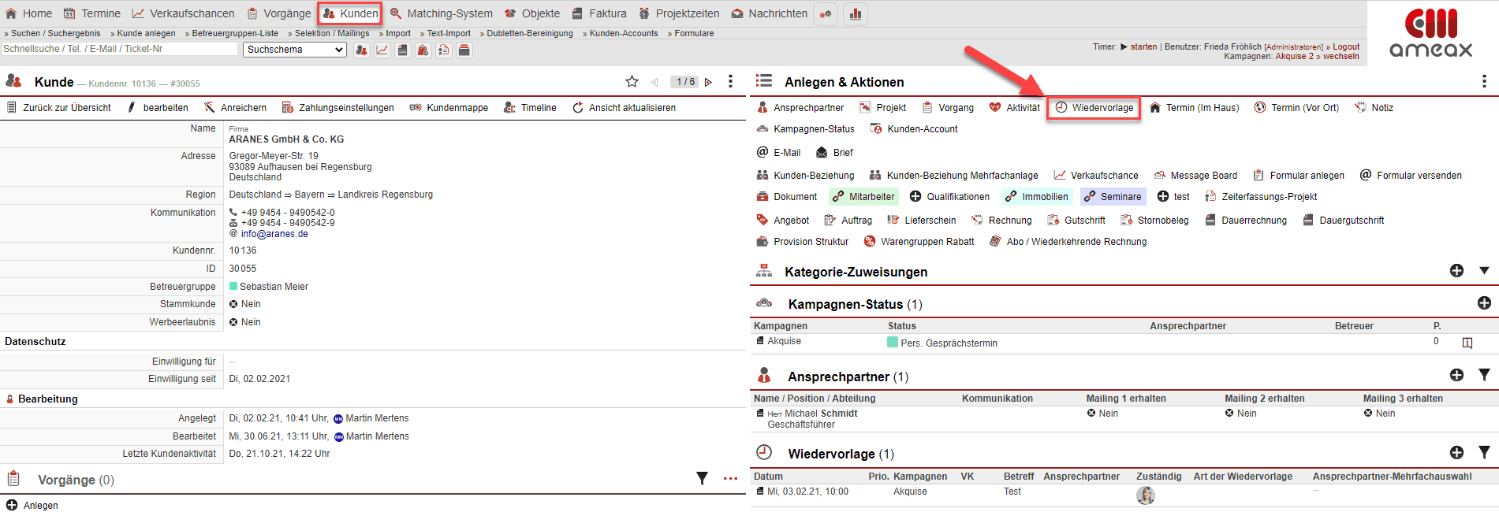
Task: Open the Vorgänge filter icon
Action: [x=702, y=478]
